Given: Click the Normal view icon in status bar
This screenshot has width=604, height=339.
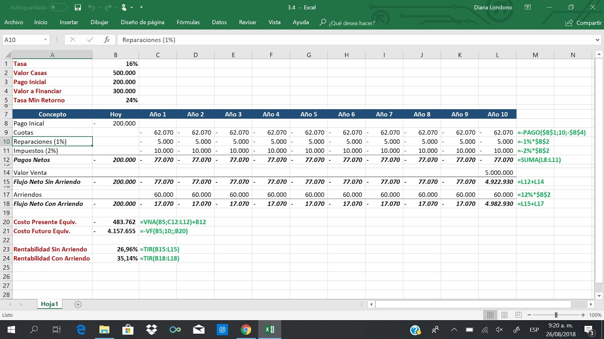Looking at the screenshot, I should click(x=490, y=315).
